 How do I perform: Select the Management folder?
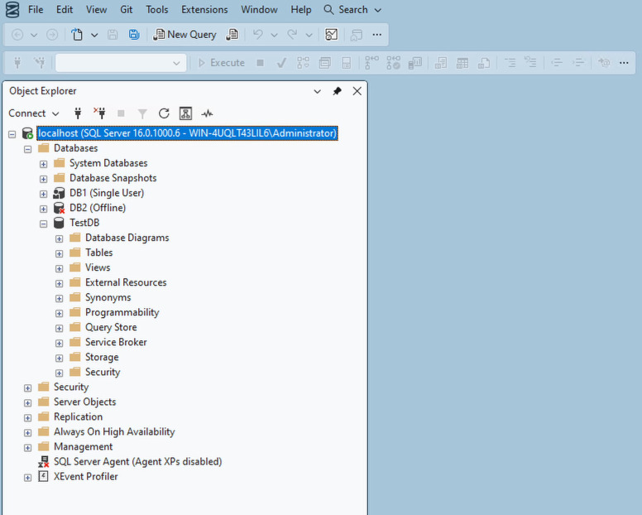[x=83, y=446]
